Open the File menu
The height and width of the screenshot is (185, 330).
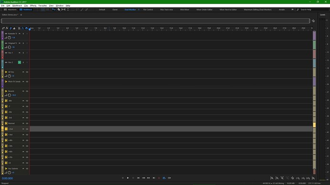pos(3,6)
